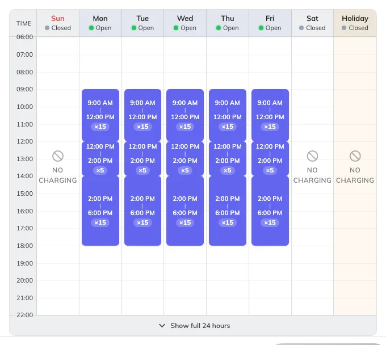Viewport: 386px width, 345px height.
Task: Click Saturday's gray Closed status dot
Action: tap(301, 28)
